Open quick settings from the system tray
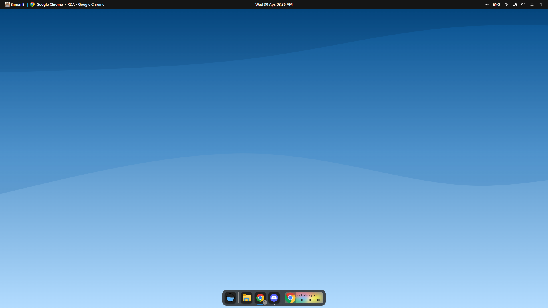This screenshot has width=548, height=308. click(541, 4)
